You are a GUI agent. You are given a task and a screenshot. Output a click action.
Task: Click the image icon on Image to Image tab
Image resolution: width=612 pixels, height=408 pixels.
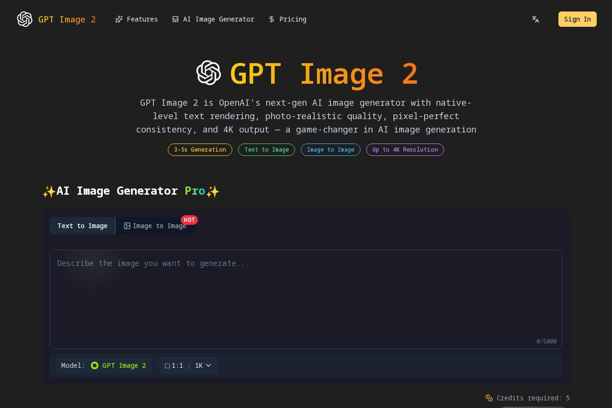pyautogui.click(x=127, y=226)
